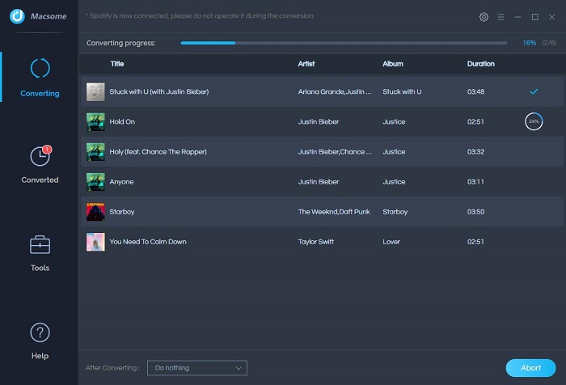Click the Lover album cover thumbnail
Screen dimensions: 566x385
[95, 242]
